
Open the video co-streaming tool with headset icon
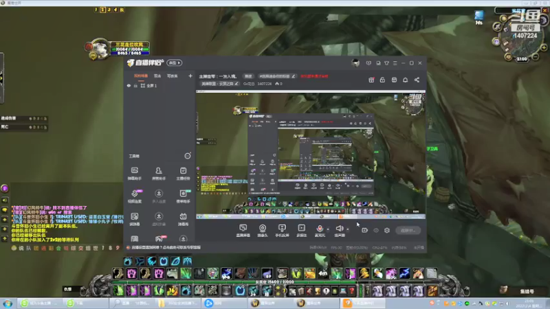(135, 196)
